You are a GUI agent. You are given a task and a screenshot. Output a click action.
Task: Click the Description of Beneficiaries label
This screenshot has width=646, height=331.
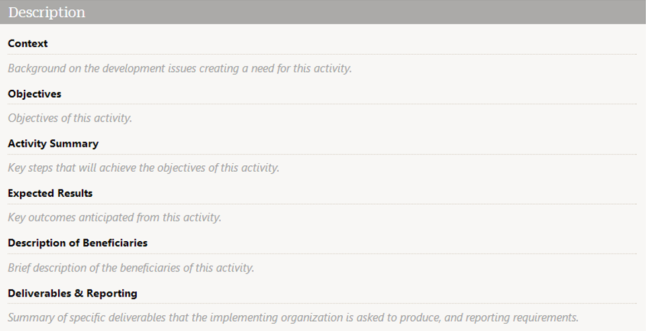(x=77, y=242)
